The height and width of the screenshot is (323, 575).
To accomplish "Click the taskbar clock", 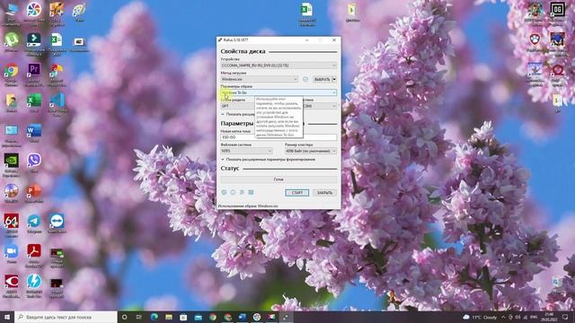I will [x=550, y=317].
